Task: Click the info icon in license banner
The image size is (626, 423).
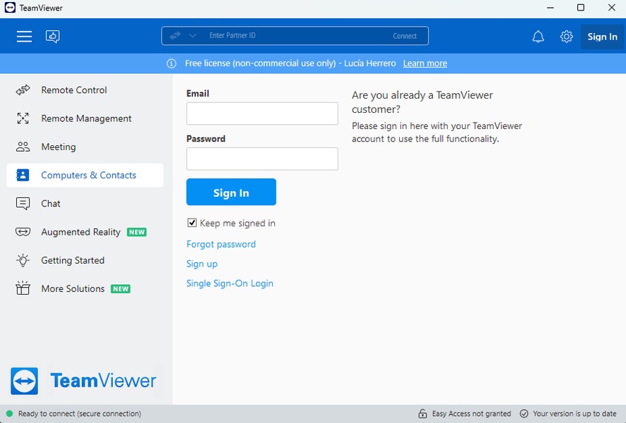Action: (x=171, y=63)
